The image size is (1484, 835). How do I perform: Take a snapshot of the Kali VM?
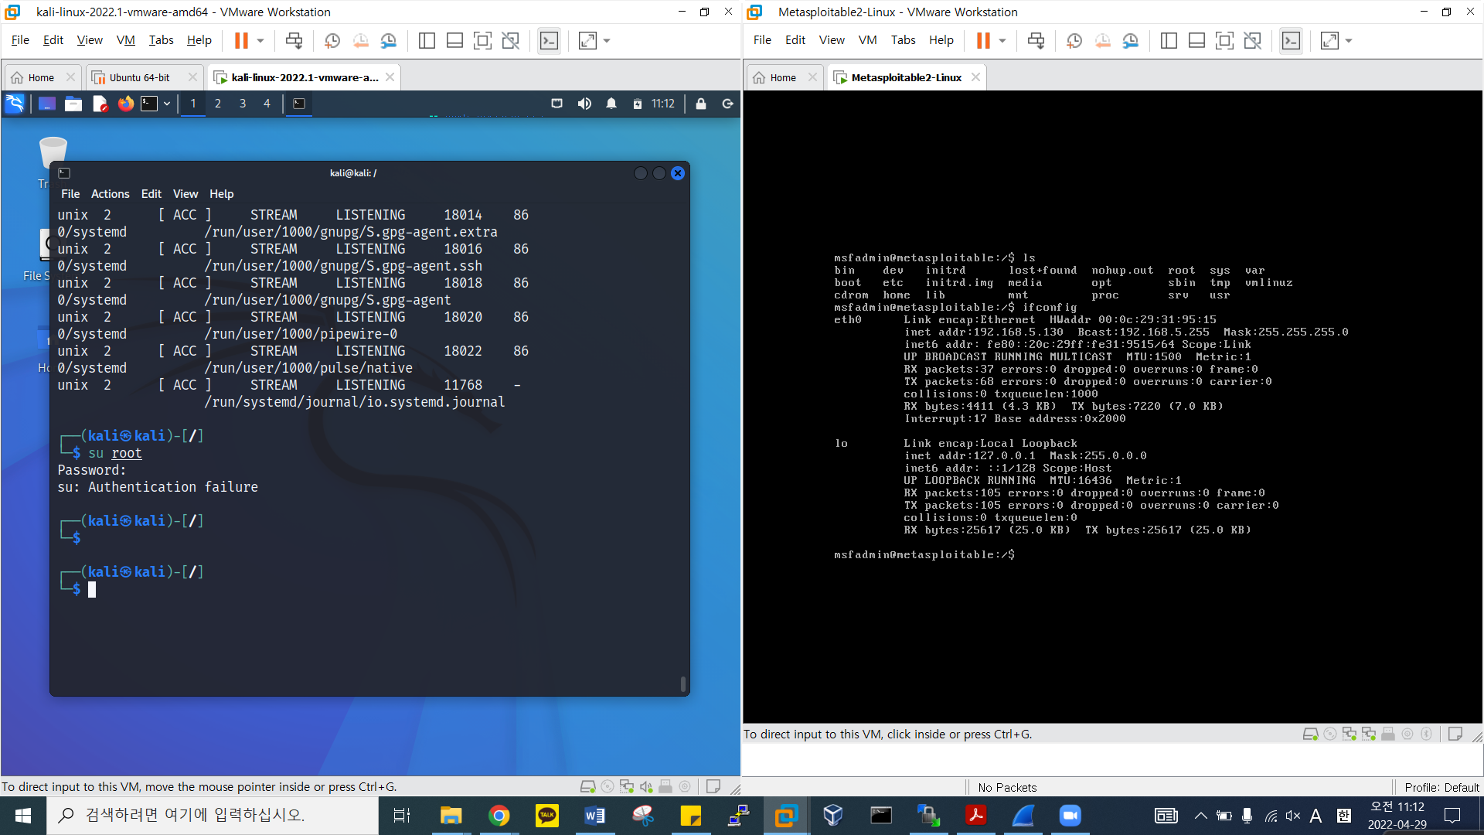coord(332,41)
